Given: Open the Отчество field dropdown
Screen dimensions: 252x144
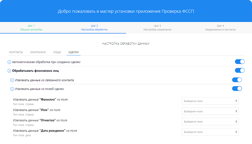Looking at the screenshot, I should (210, 122).
